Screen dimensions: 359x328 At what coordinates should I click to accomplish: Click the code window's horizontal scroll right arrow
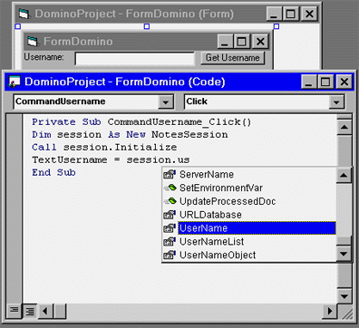[x=330, y=311]
